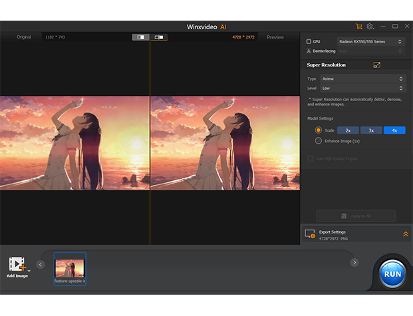
Task: Click the Export Settings monitor icon
Action: [x=310, y=234]
